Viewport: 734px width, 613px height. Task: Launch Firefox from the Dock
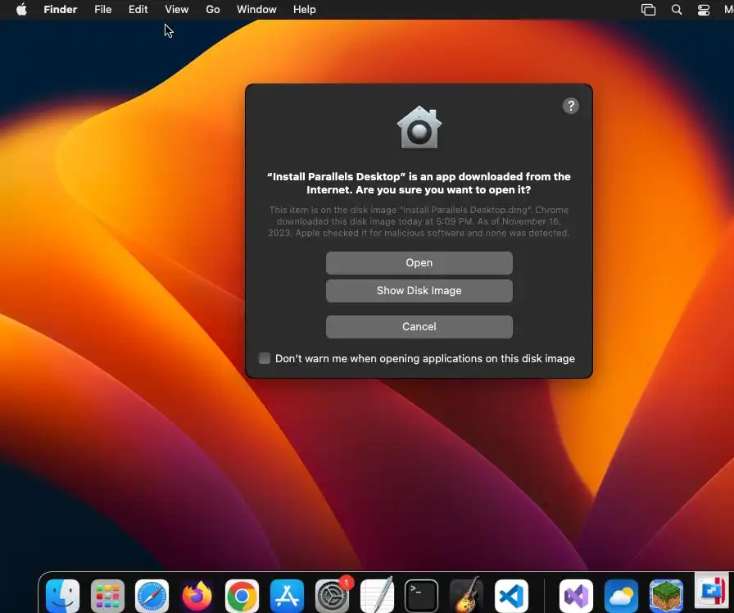tap(197, 596)
